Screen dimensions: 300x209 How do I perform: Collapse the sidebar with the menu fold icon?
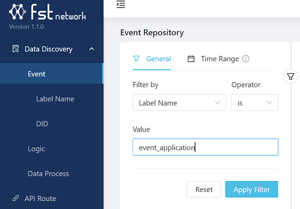tap(120, 5)
